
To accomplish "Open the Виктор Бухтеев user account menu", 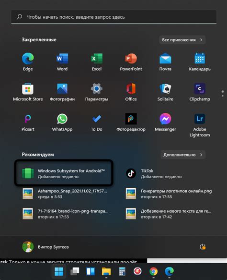I will (x=45, y=247).
